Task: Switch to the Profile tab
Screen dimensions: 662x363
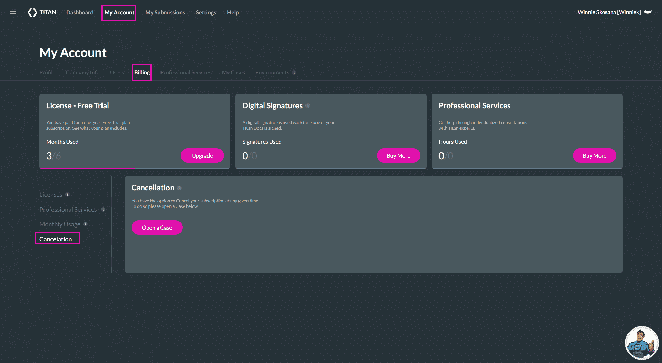Action: point(47,72)
